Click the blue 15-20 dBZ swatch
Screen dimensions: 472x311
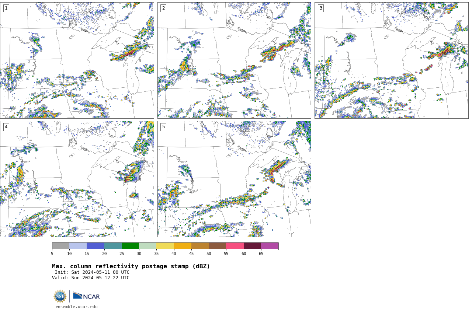(x=96, y=246)
